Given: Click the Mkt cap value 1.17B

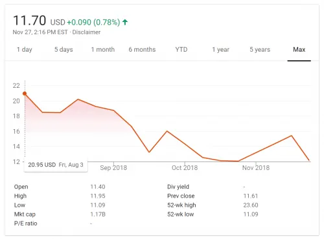Looking at the screenshot, I should pos(98,214).
